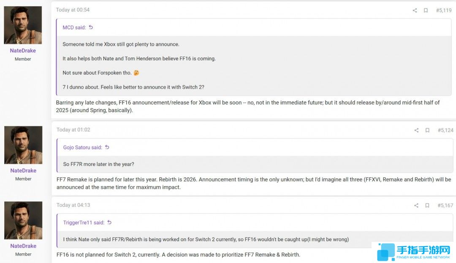Open NateDrake avatar on the first post

point(23,25)
